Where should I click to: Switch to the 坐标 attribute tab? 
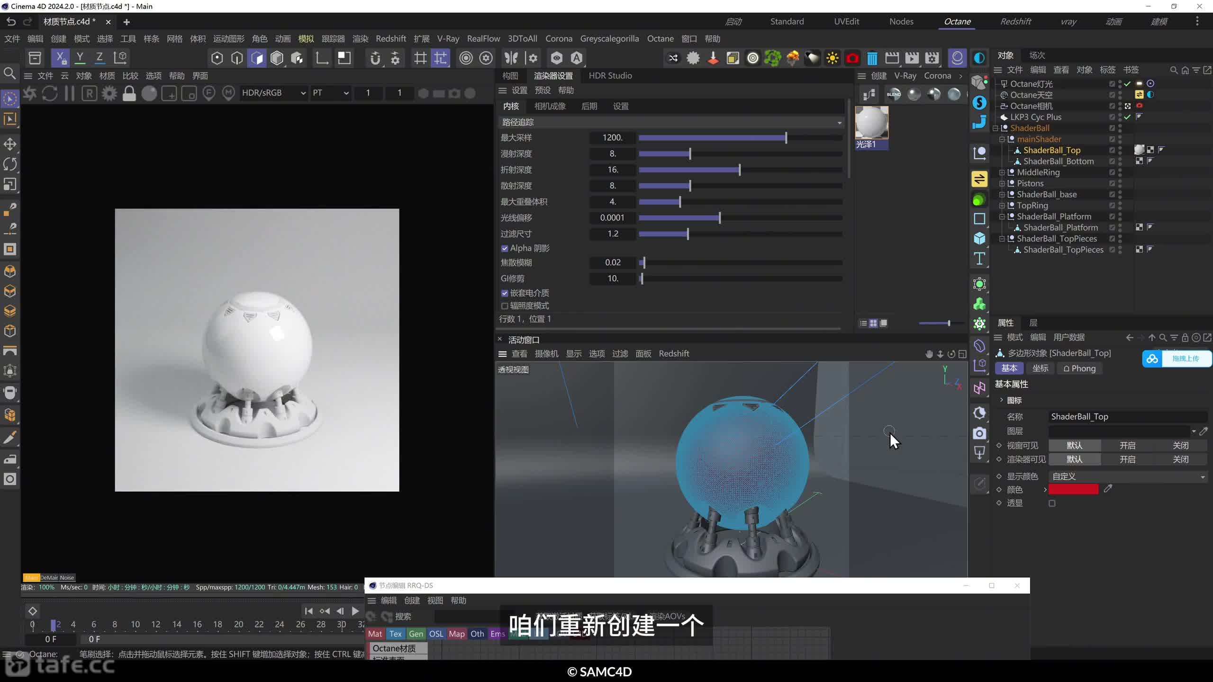(1040, 368)
